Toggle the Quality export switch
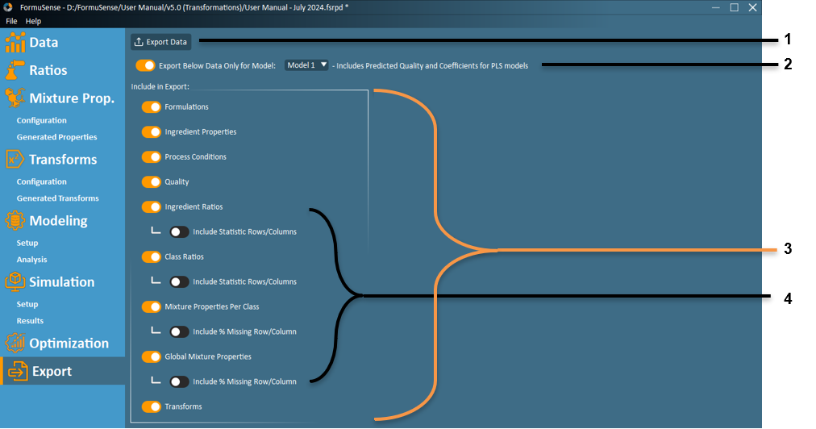This screenshot has height=429, width=816. 152,181
